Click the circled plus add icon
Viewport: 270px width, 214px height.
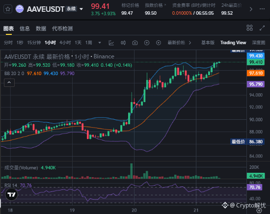pyautogui.click(x=147, y=43)
